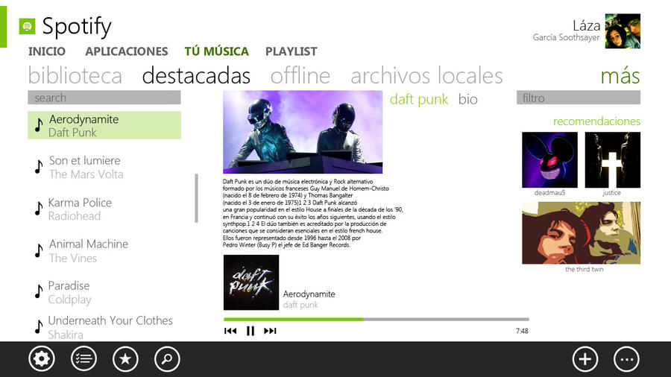Go to the INICIO menu

[47, 51]
